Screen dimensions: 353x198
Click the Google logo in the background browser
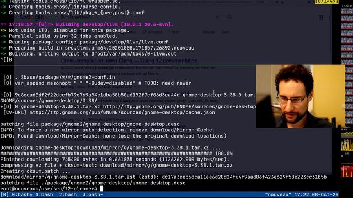point(32,17)
